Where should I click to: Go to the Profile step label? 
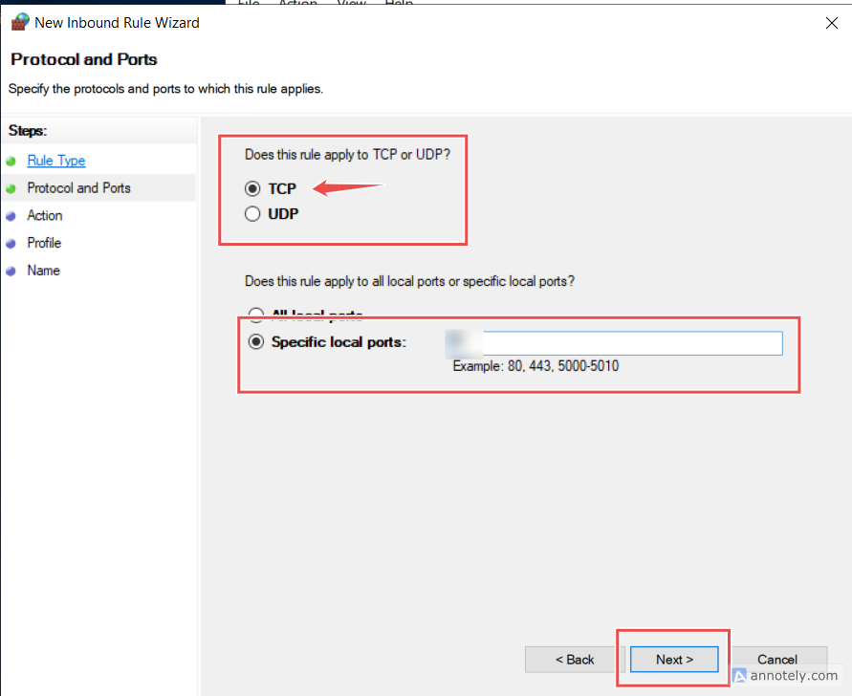click(x=44, y=243)
